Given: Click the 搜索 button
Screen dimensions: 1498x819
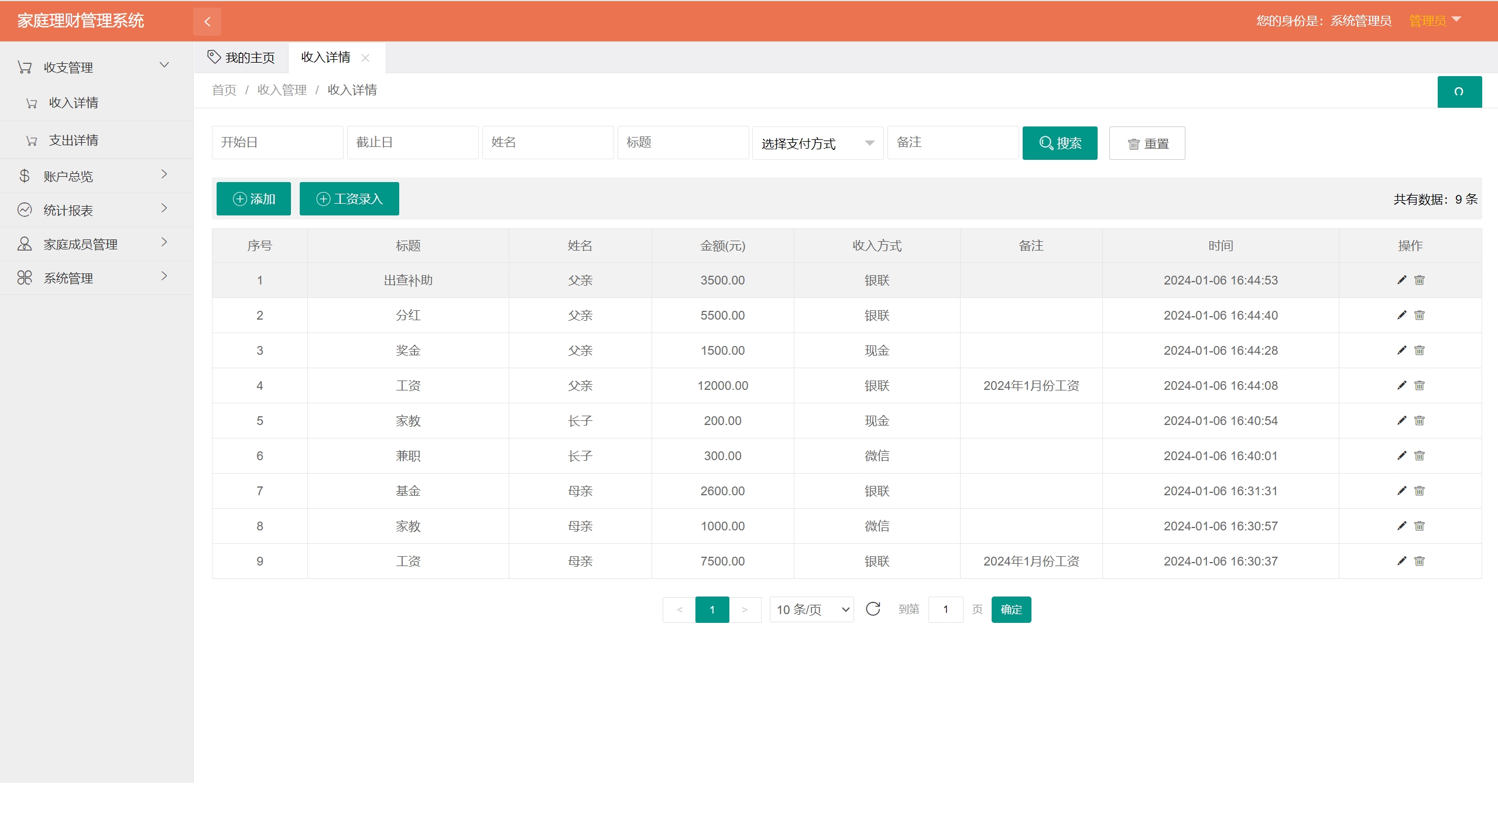Looking at the screenshot, I should point(1060,143).
